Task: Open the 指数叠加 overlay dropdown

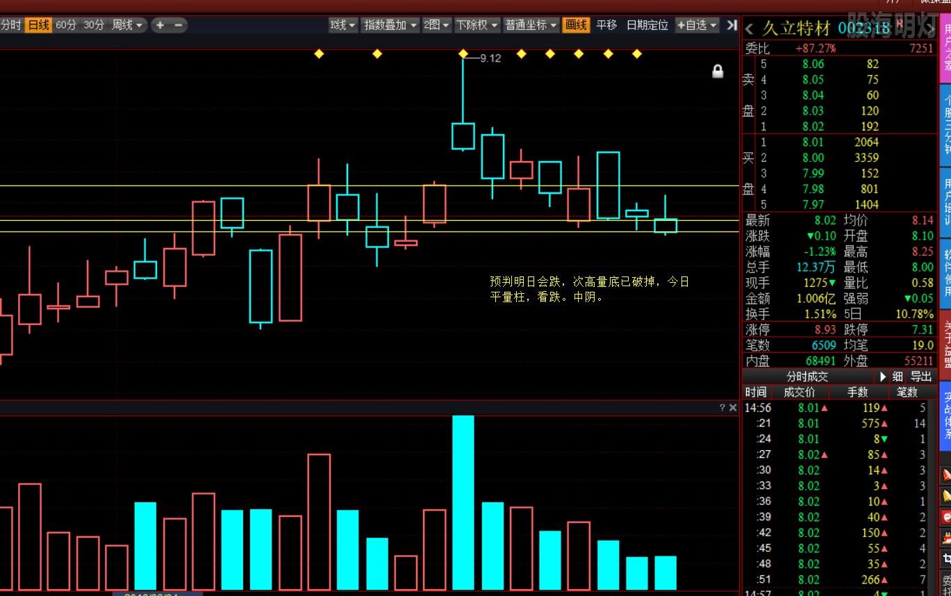Action: coord(391,25)
